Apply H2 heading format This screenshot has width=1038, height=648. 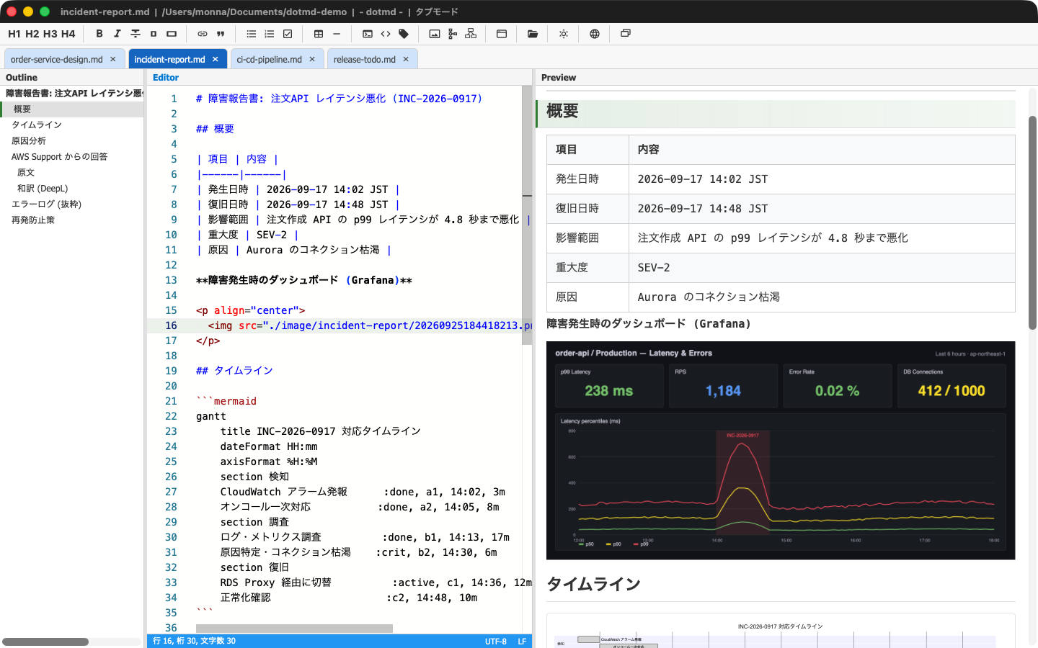pos(32,34)
